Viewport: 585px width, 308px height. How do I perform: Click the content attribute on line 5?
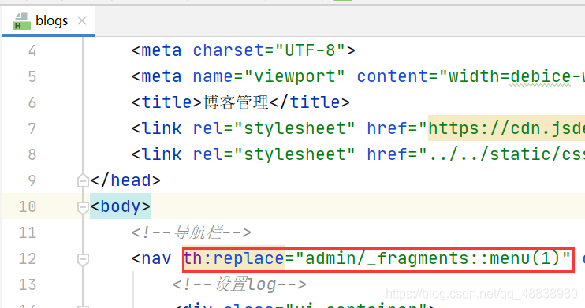coord(392,76)
